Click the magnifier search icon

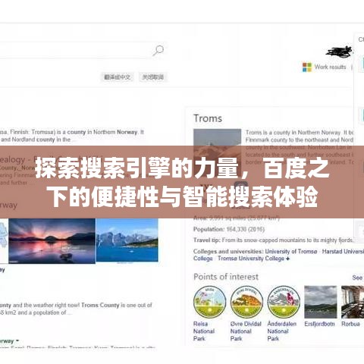tap(158, 50)
